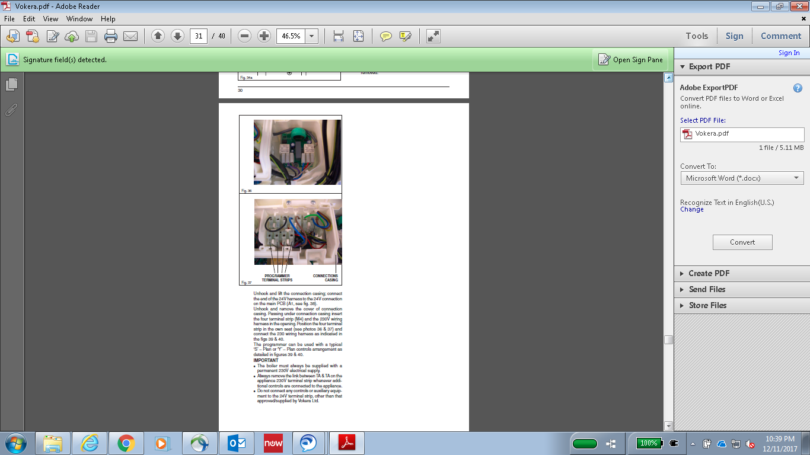The height and width of the screenshot is (455, 810).
Task: Click the page number input field
Action: (199, 36)
